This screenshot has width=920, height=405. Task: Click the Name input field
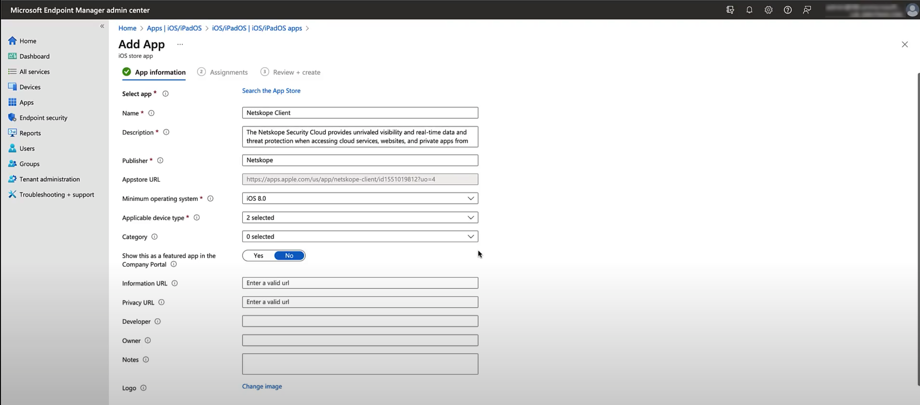pyautogui.click(x=360, y=113)
